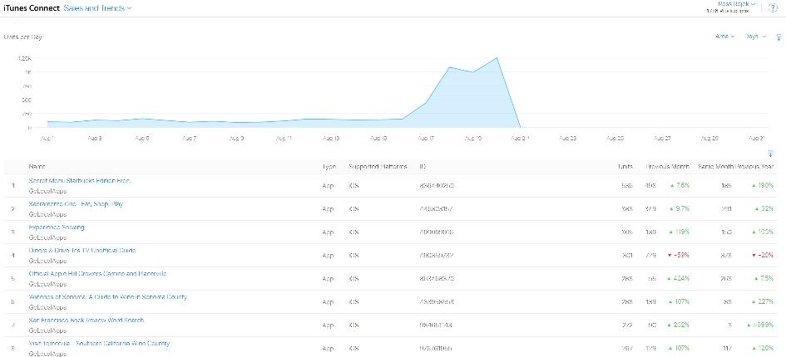Open Visit Temecula Southern California Wine Country app
The image size is (786, 357).
coord(99,344)
